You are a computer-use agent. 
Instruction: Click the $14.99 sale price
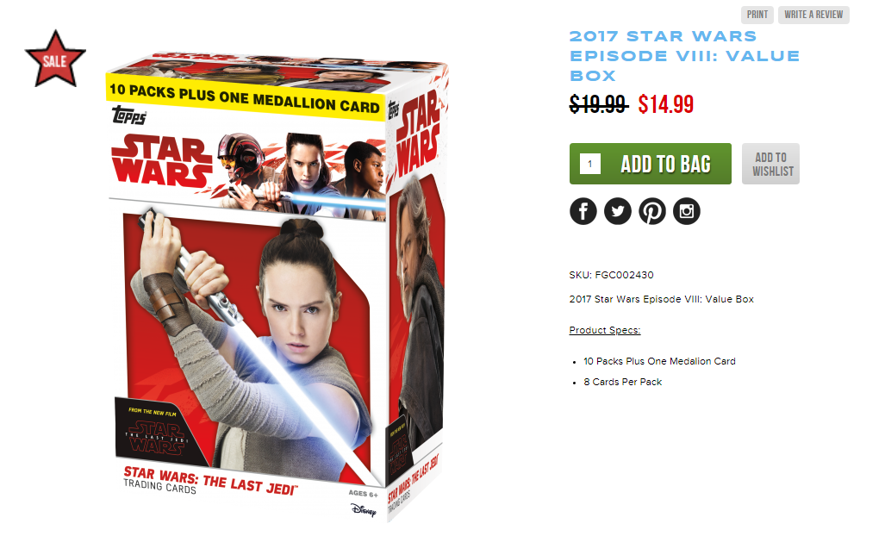click(x=665, y=104)
